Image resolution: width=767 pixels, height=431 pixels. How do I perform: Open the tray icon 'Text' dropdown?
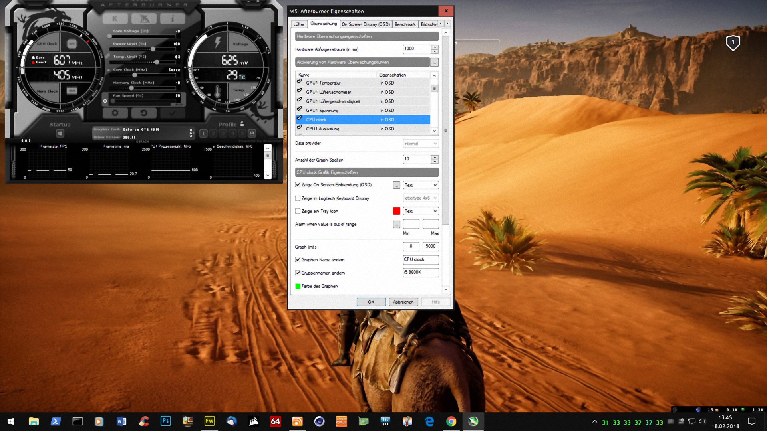(x=421, y=211)
